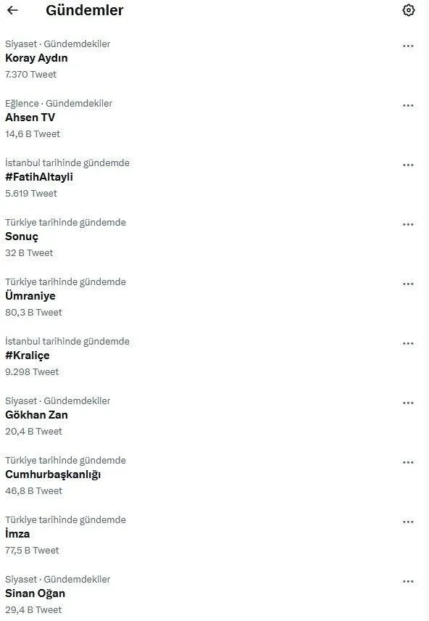Open more options for Sinan Oğan trend
Screen dimensions: 429x621
pyautogui.click(x=408, y=581)
